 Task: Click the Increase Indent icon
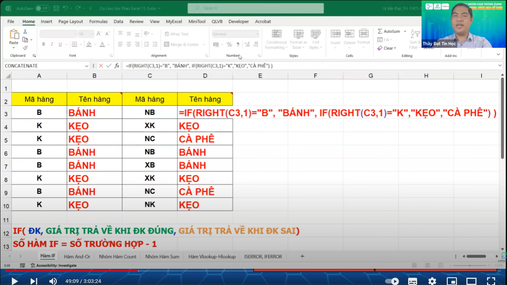coord(155,44)
